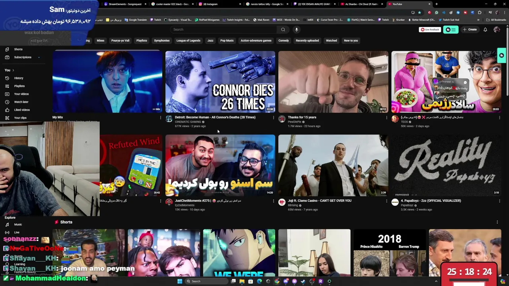Open Cinematic Gaming channel avatar

169,119
